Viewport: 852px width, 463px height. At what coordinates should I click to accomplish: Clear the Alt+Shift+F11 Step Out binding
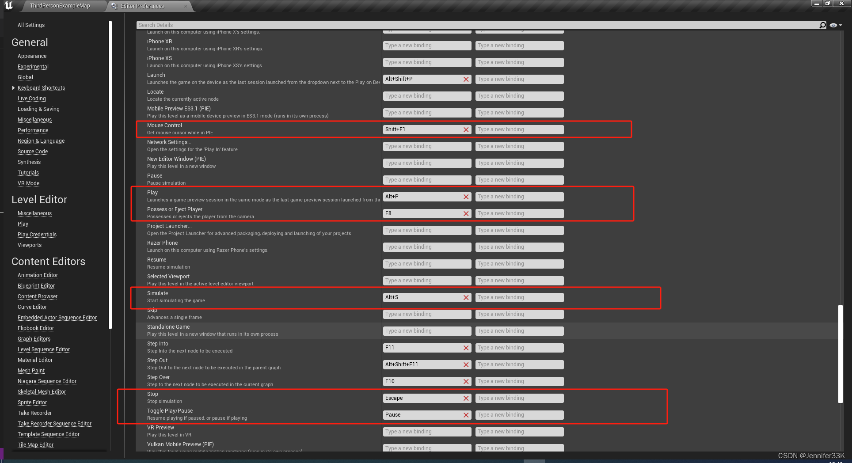[x=466, y=364]
